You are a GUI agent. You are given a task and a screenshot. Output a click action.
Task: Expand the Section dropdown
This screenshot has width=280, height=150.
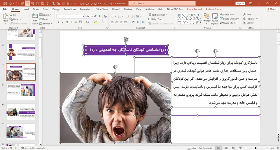click(x=46, y=24)
